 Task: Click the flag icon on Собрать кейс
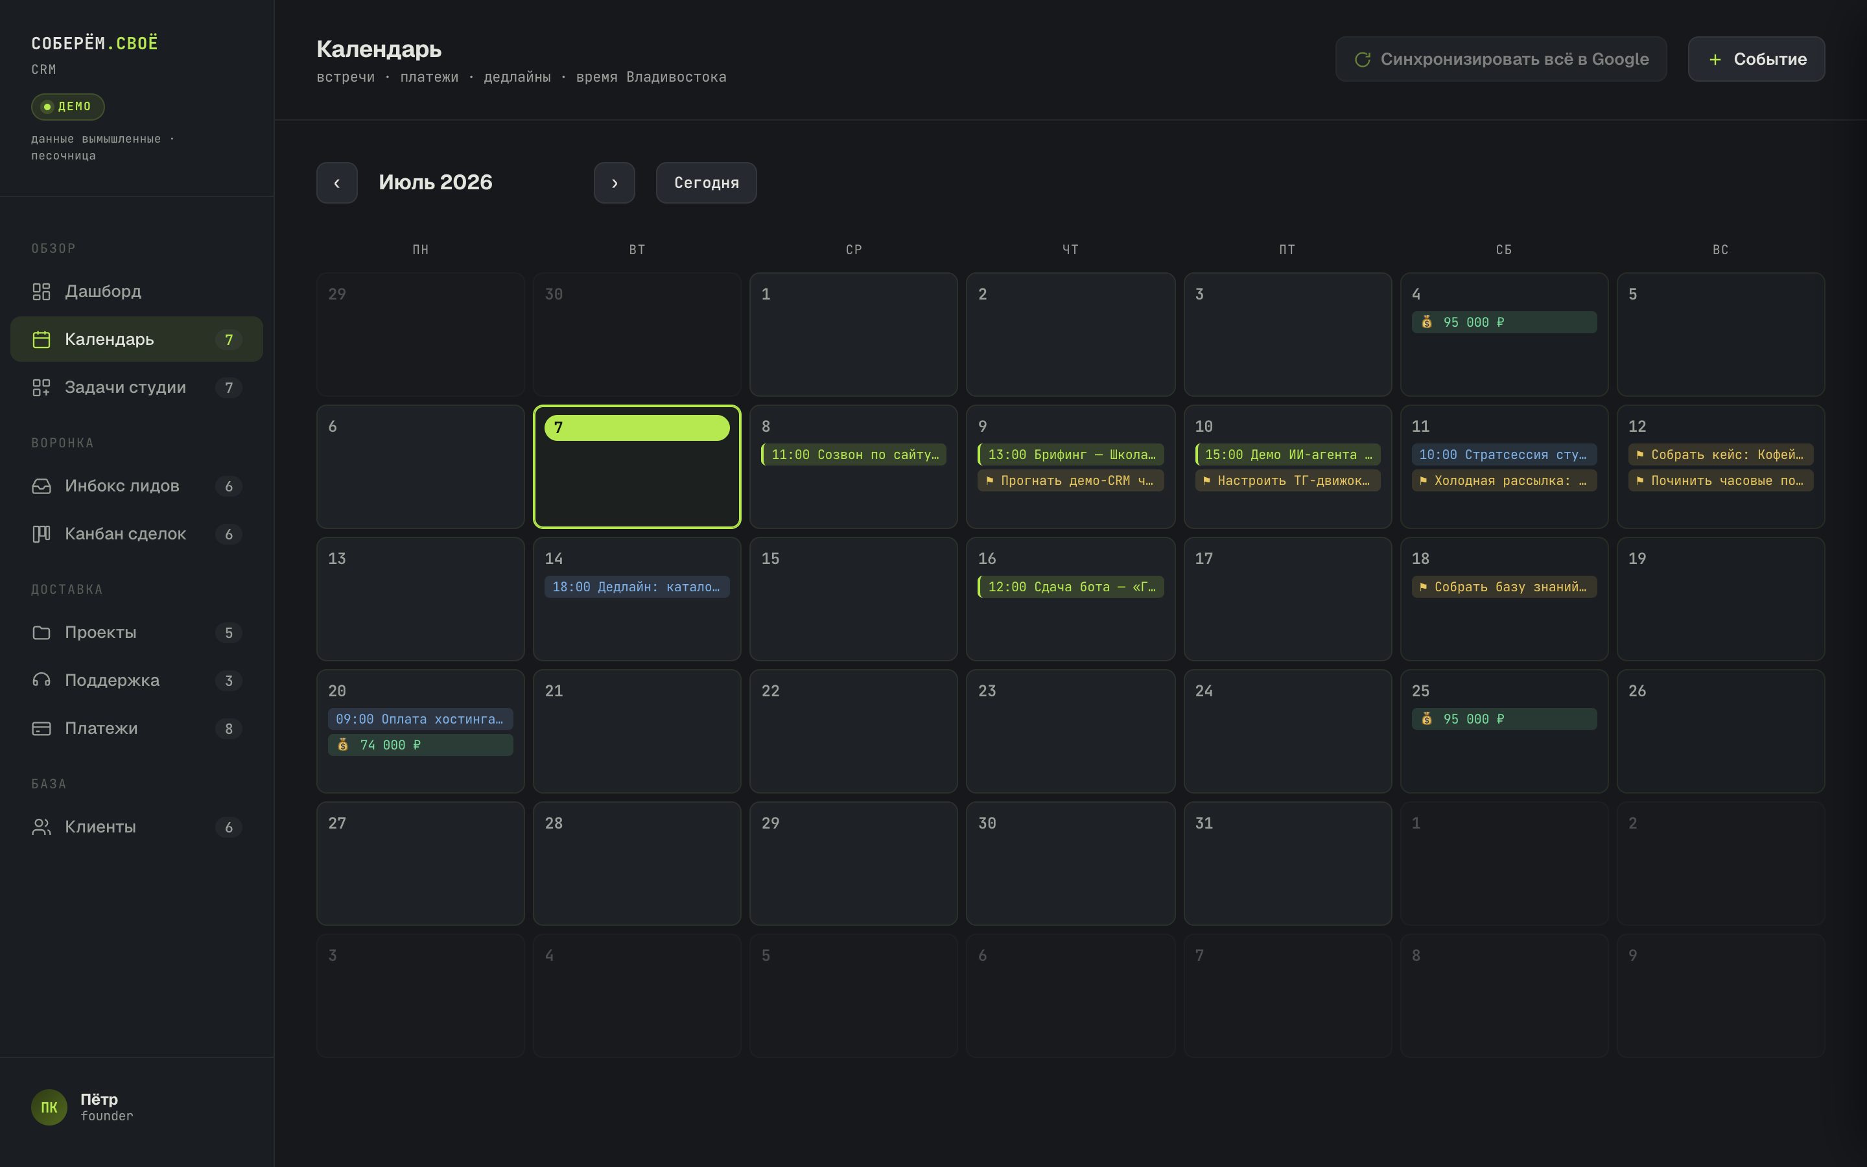tap(1639, 454)
